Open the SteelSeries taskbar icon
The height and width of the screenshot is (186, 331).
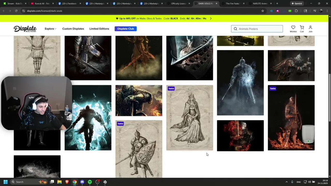[x=105, y=182]
